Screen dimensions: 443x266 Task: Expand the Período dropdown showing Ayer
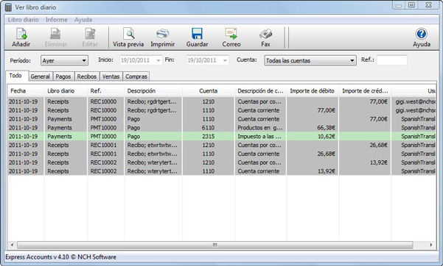pos(64,60)
